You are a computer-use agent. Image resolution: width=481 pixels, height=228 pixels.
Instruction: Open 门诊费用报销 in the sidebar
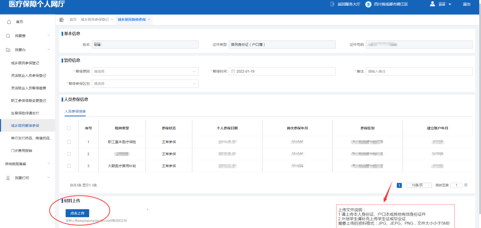coord(21,151)
